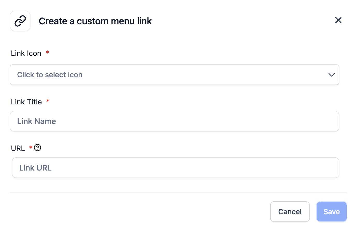Image resolution: width=357 pixels, height=231 pixels.
Task: Click the "Link Title" field label
Action: coord(26,102)
